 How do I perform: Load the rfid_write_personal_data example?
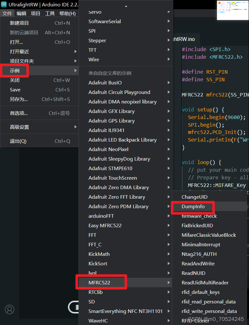click(210, 311)
